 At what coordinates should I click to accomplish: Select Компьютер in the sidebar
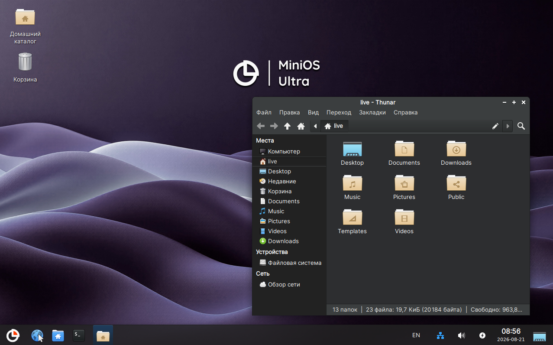(289, 151)
